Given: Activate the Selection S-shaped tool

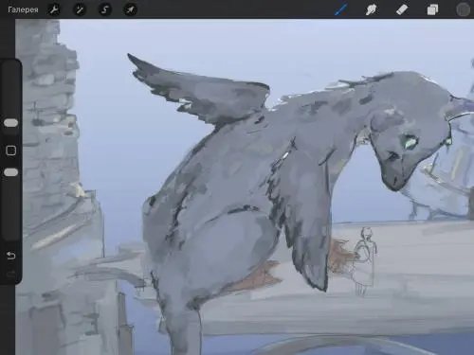Looking at the screenshot, I should coord(104,9).
